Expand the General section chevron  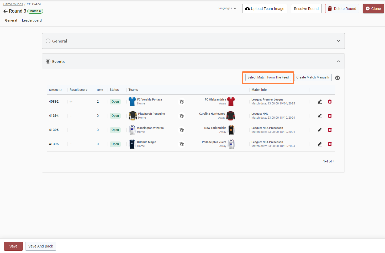338,41
